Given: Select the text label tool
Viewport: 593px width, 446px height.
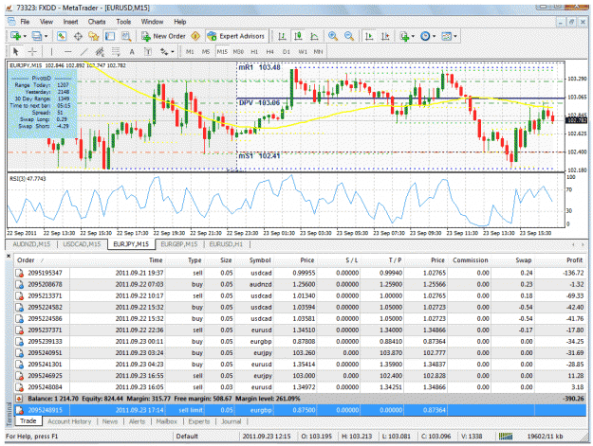Looking at the screenshot, I should (132, 51).
